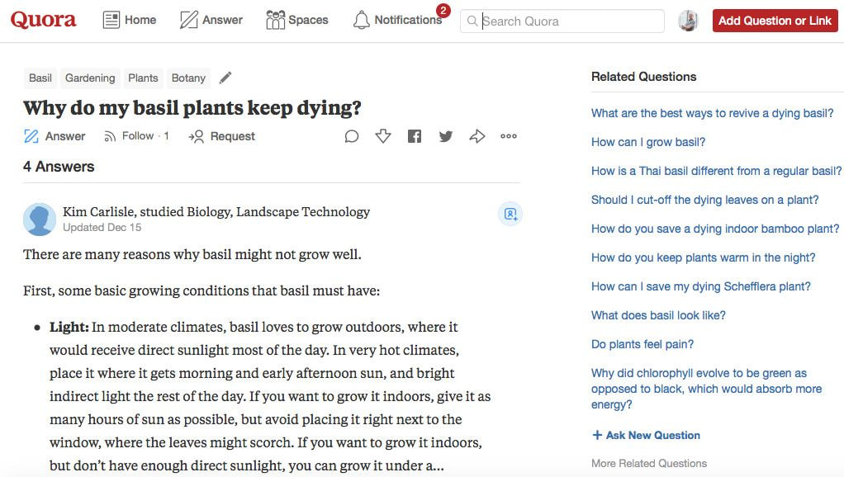Edit topics with the pencil icon
This screenshot has width=844, height=477.
click(225, 78)
